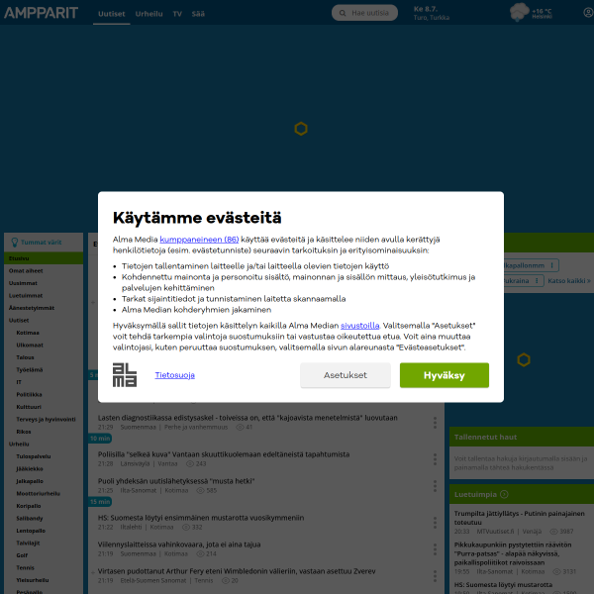Viewport: 594px width, 594px height.
Task: Open Poliisilla "selkeä kuva" Vantaan article
Action: (x=224, y=454)
